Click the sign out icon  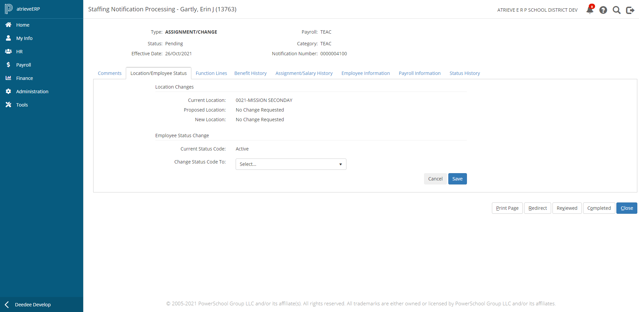(630, 10)
